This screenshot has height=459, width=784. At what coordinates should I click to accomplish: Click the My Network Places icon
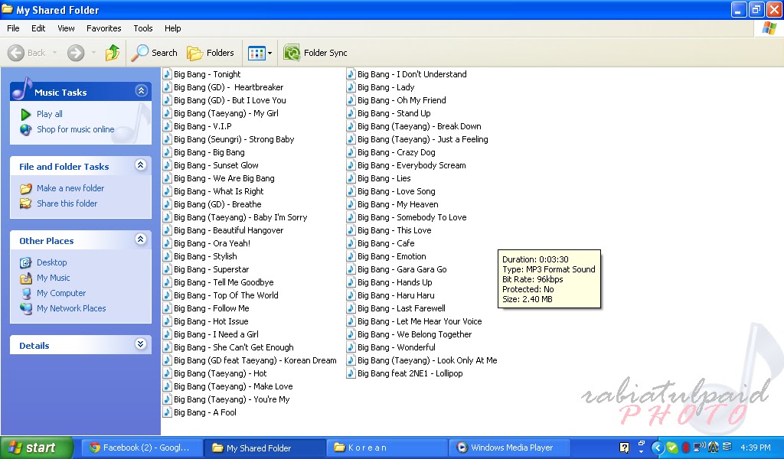(25, 308)
